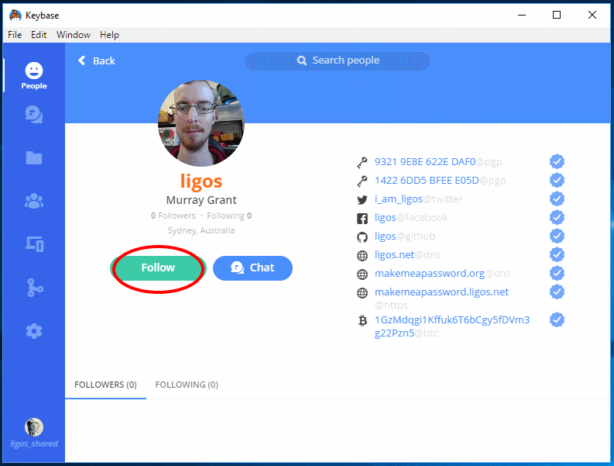Click verified checkmark next to github proof
The width and height of the screenshot is (614, 466).
(557, 236)
